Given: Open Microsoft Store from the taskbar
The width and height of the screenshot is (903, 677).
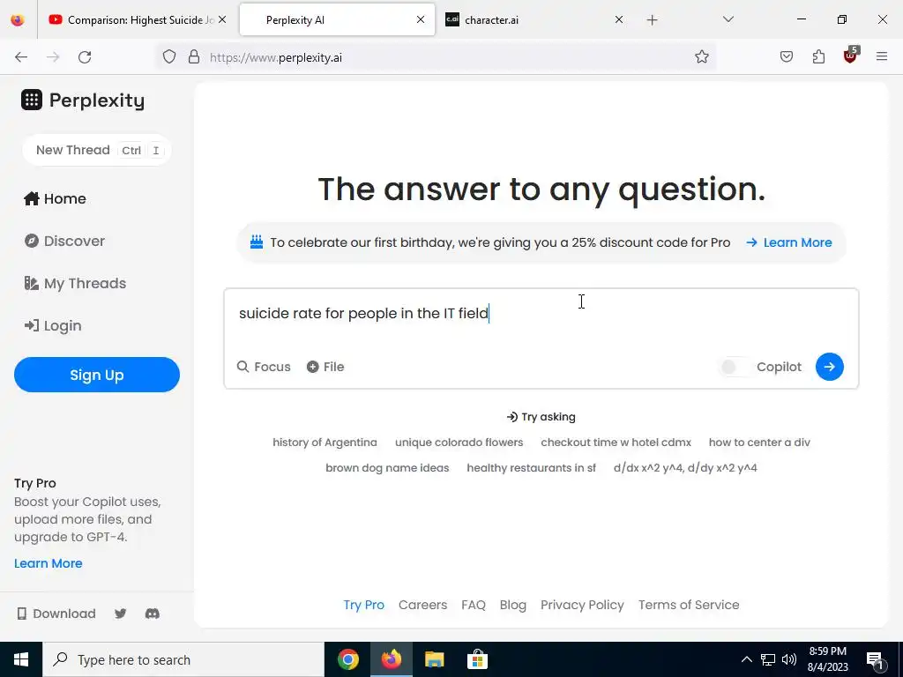Looking at the screenshot, I should pos(477,659).
